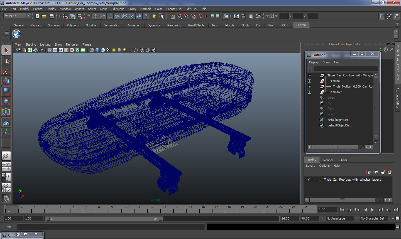Open input field mode dropdown before X

click(267, 16)
